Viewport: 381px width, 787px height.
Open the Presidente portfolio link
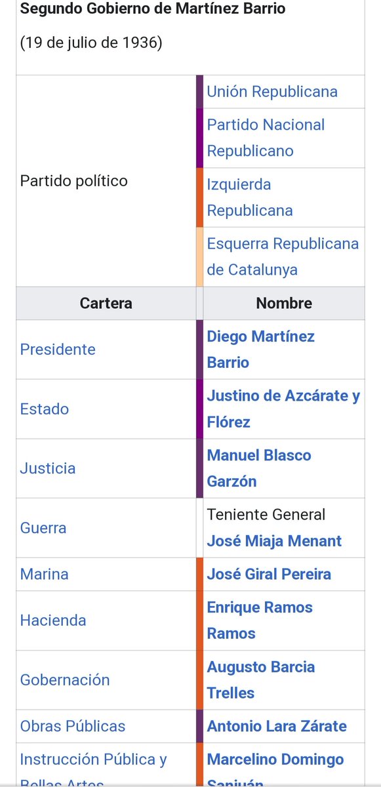click(58, 350)
